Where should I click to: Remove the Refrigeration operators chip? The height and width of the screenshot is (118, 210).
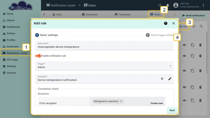[x=121, y=101]
